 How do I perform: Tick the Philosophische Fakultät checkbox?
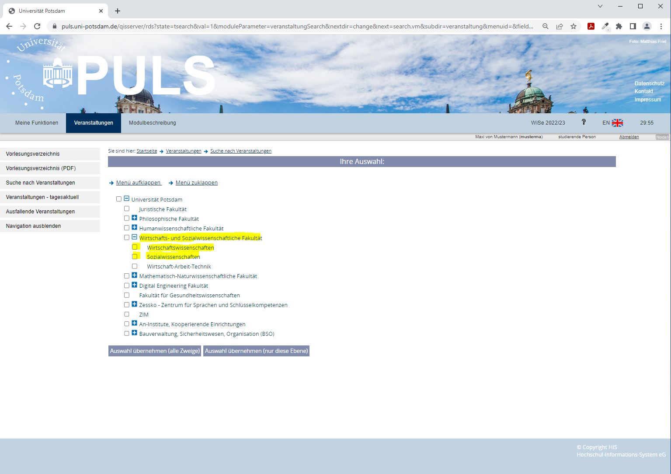click(x=127, y=218)
